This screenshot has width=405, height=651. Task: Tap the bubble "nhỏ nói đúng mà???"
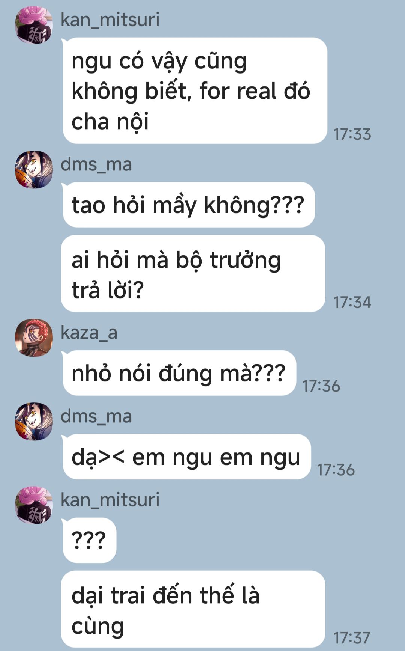[179, 373]
